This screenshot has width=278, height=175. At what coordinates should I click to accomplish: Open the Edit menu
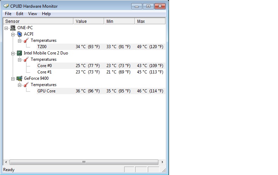point(20,14)
